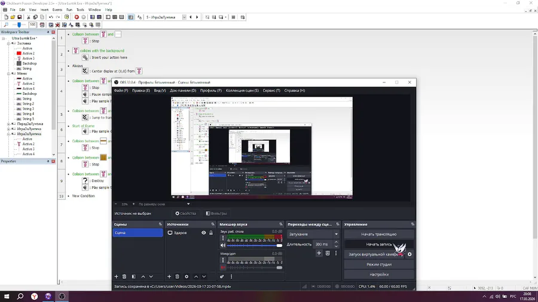Click the zoom value field showing 100

33,24
